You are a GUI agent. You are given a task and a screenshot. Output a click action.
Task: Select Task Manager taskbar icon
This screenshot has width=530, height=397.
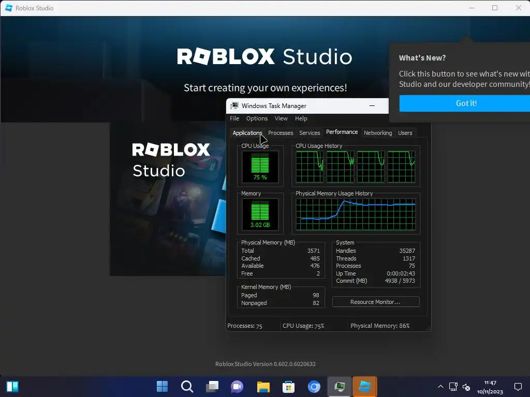(x=340, y=387)
